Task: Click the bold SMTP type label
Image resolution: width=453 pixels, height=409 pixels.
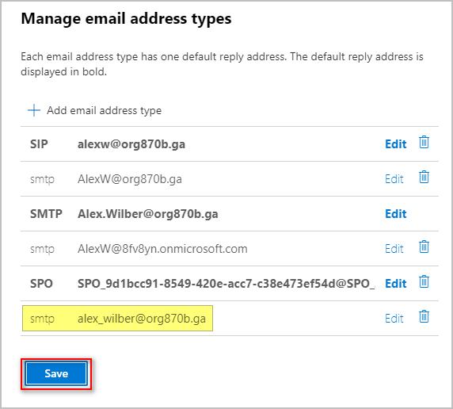Action: pos(46,214)
